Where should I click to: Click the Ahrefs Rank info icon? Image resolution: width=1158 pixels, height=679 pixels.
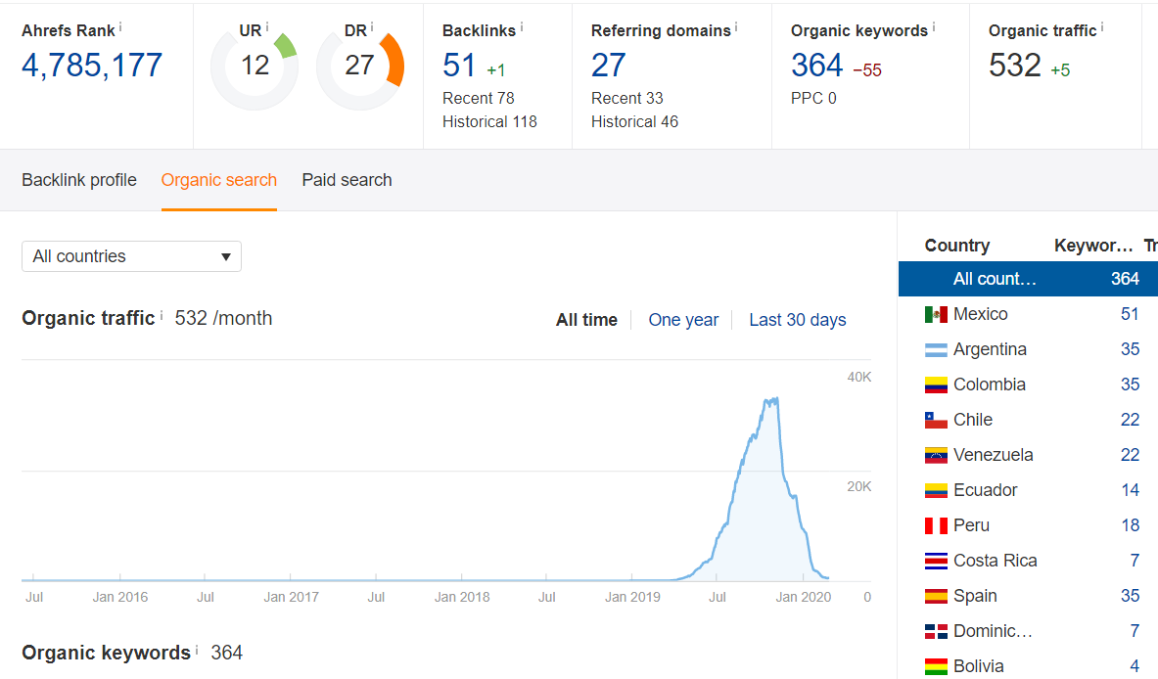coord(120,26)
